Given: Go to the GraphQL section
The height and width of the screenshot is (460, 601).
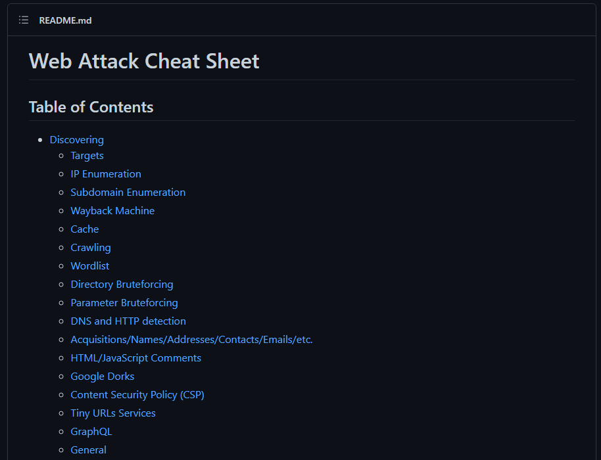Looking at the screenshot, I should click(91, 432).
